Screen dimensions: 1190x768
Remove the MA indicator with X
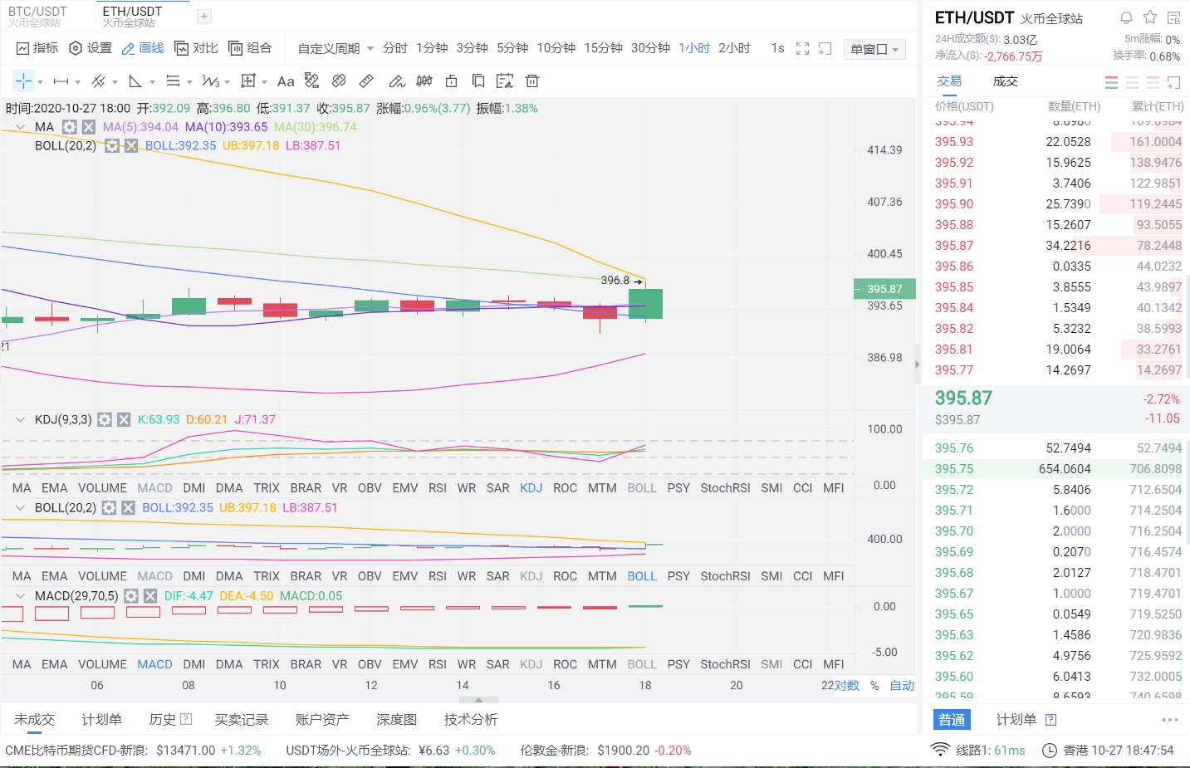88,127
